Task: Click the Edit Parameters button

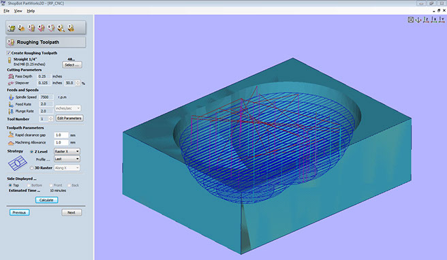Action: point(70,118)
